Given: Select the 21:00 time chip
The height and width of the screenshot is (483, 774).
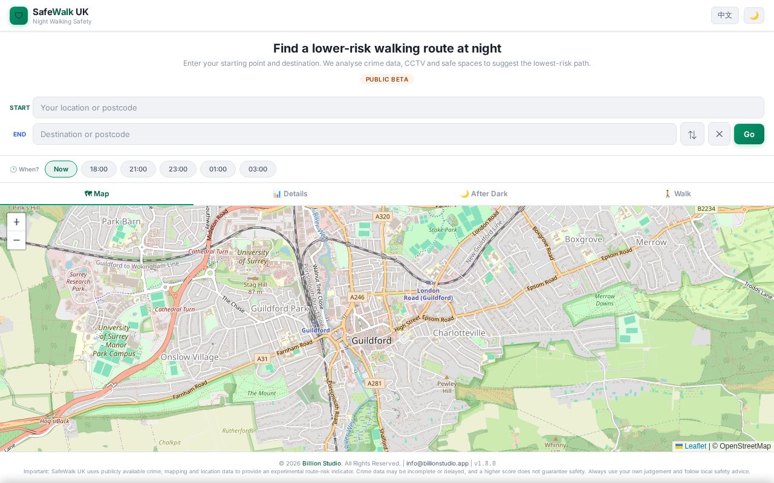Looking at the screenshot, I should (138, 169).
